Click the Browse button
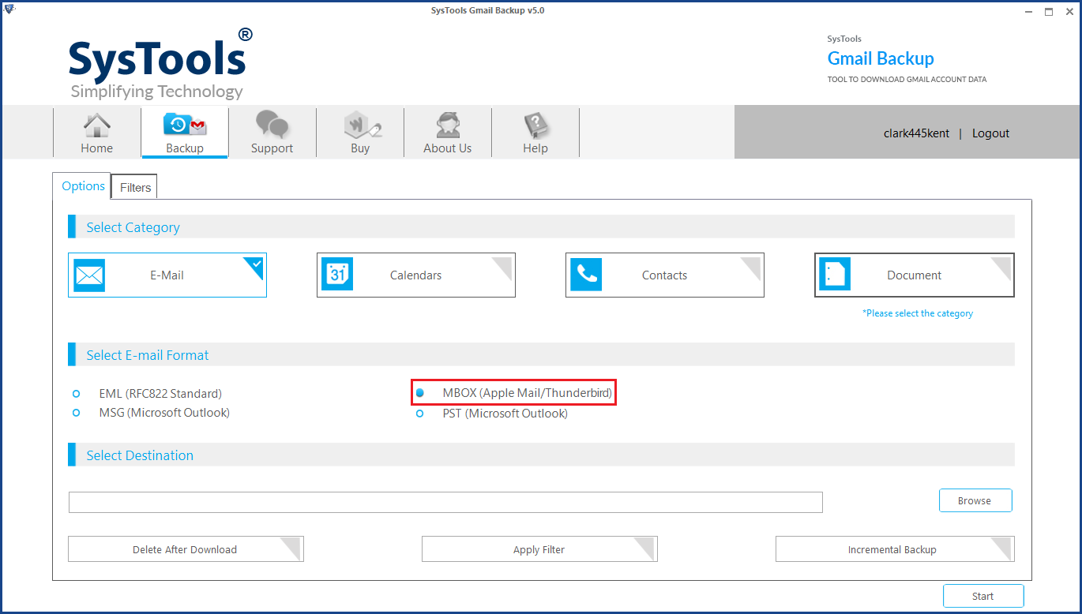The image size is (1082, 614). 975,500
